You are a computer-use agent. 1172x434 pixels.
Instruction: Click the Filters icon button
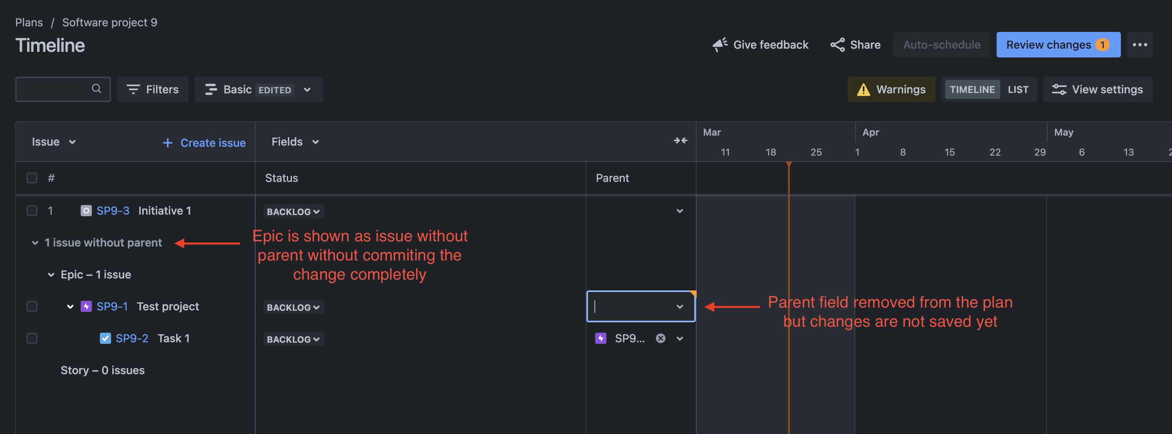tap(133, 89)
